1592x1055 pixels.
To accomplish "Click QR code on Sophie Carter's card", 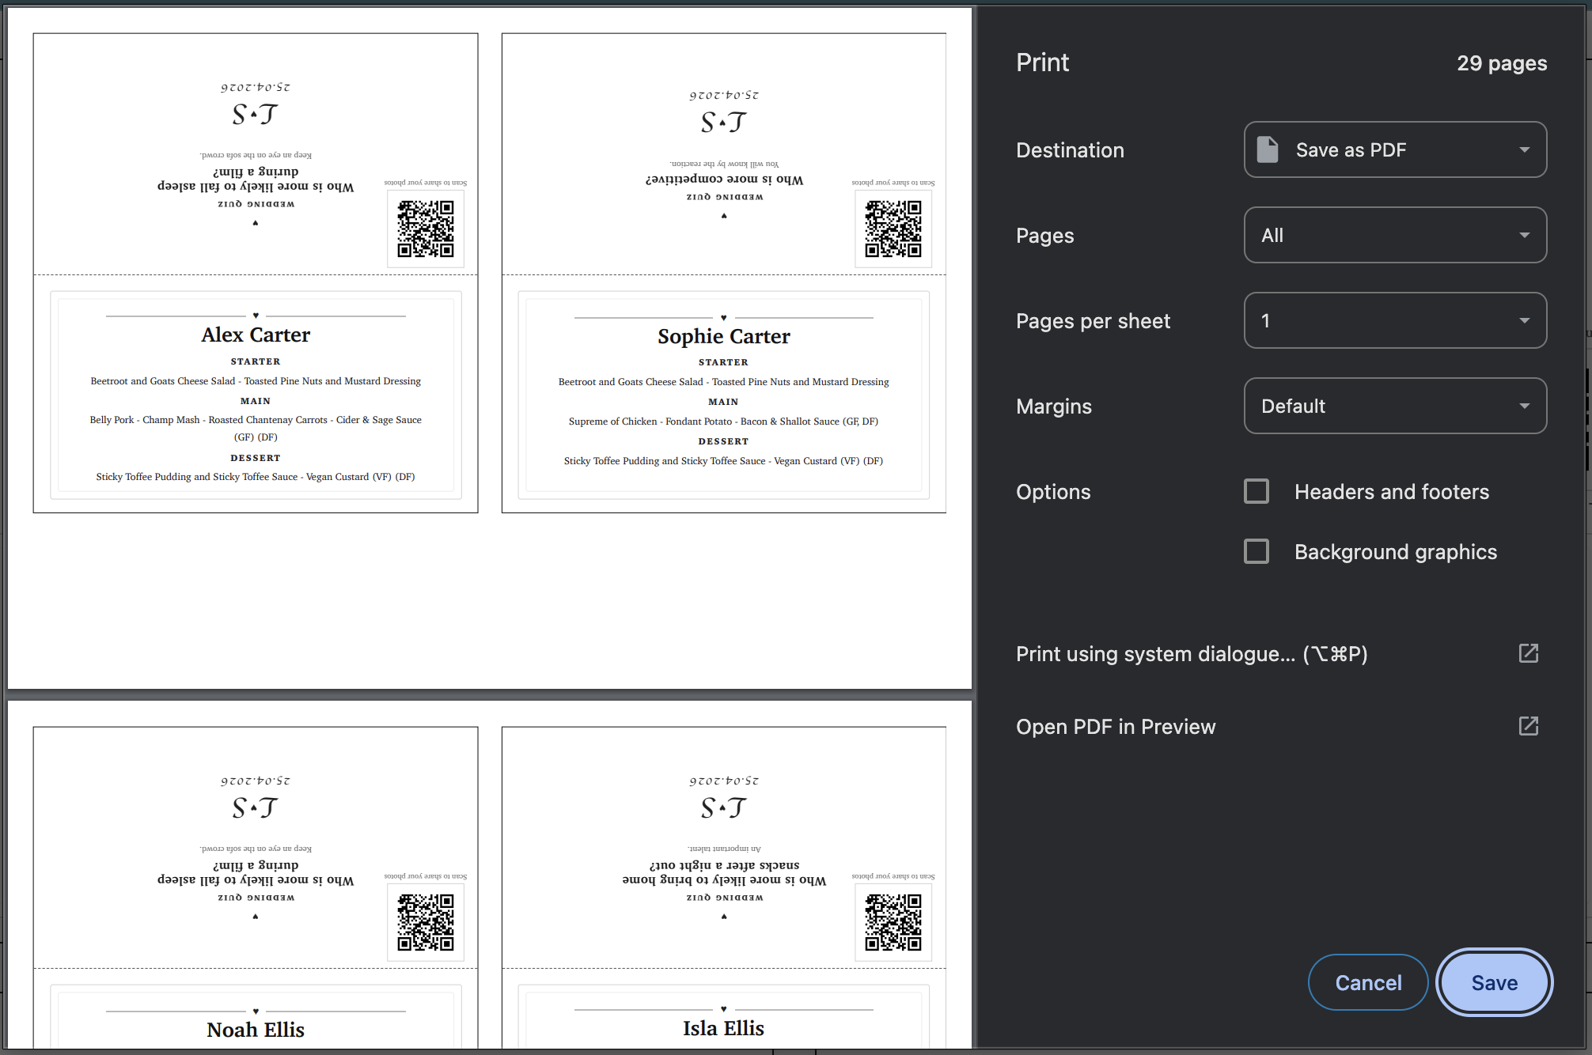I will [893, 229].
